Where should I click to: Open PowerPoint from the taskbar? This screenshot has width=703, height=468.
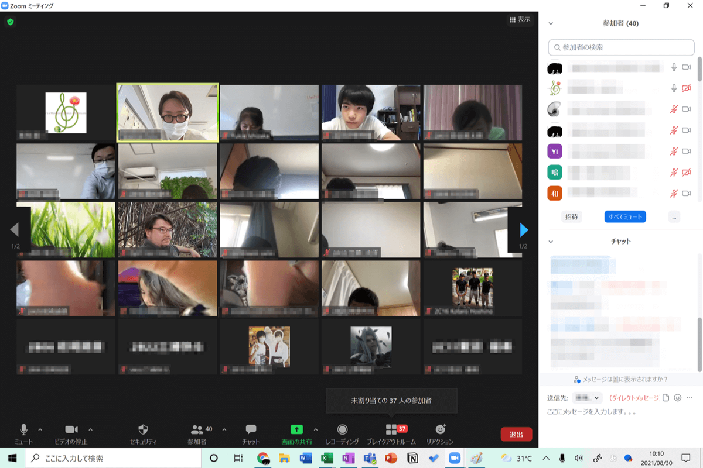click(x=391, y=458)
